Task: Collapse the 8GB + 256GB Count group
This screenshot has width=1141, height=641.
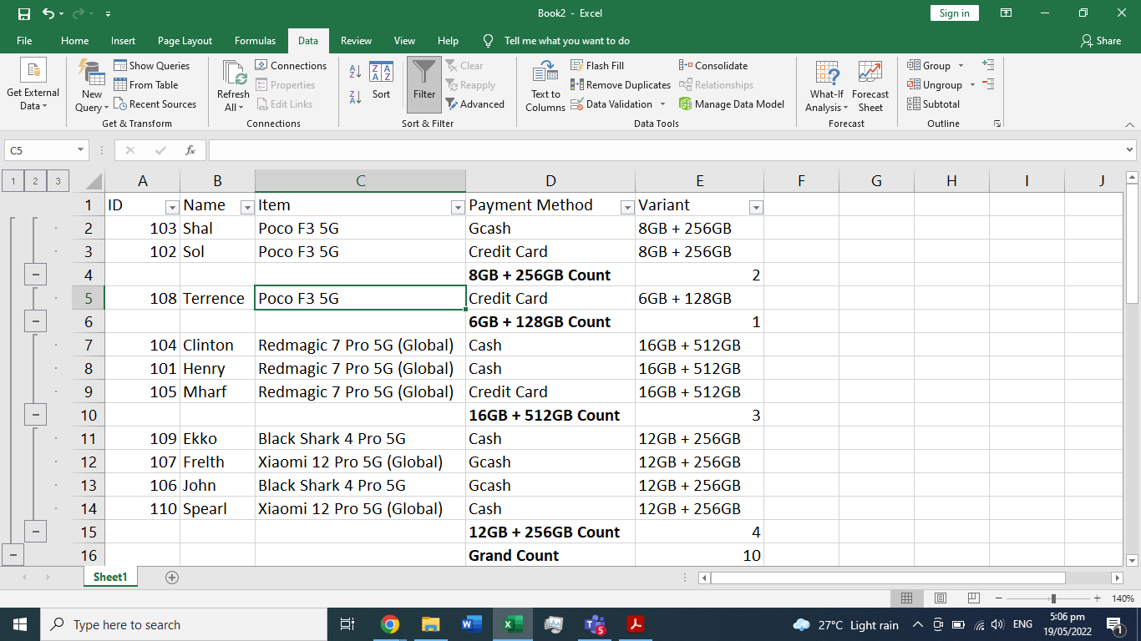Action: pyautogui.click(x=35, y=275)
